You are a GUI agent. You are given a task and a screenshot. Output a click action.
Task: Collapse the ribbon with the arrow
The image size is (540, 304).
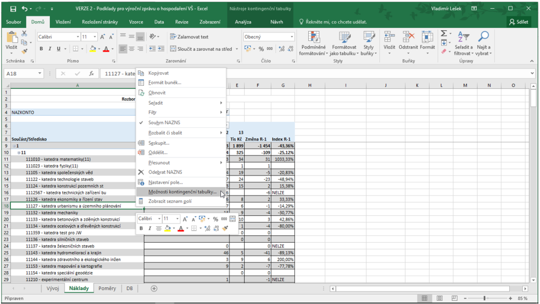coord(532,61)
